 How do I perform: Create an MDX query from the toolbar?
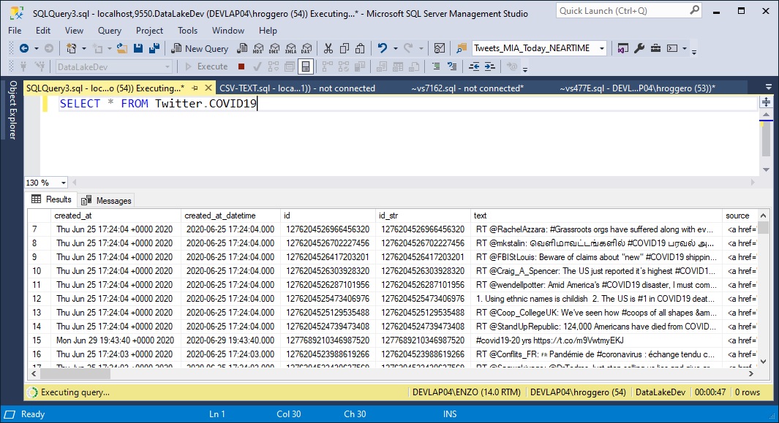258,48
